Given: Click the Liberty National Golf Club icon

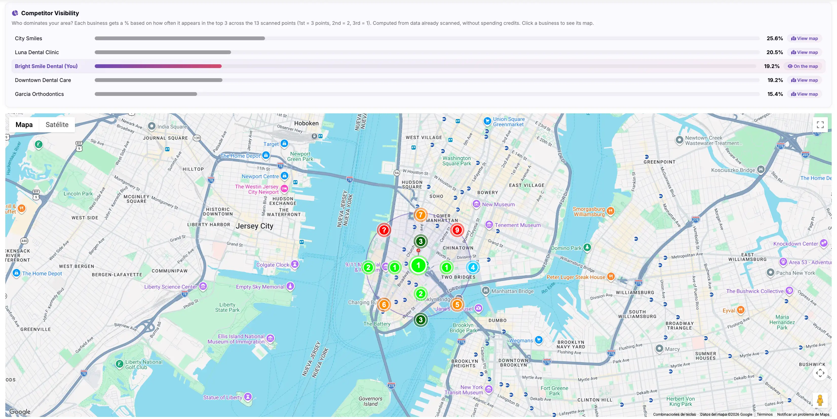Looking at the screenshot, I should click(120, 364).
